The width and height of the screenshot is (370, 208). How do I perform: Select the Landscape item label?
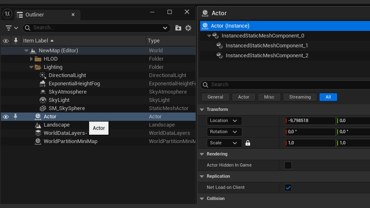[57, 125]
